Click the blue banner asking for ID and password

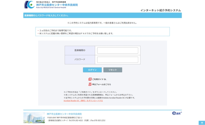click(102, 15)
